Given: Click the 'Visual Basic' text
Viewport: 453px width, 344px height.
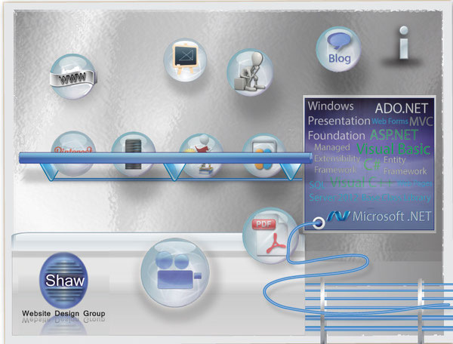Looking at the screenshot, I should [393, 149].
